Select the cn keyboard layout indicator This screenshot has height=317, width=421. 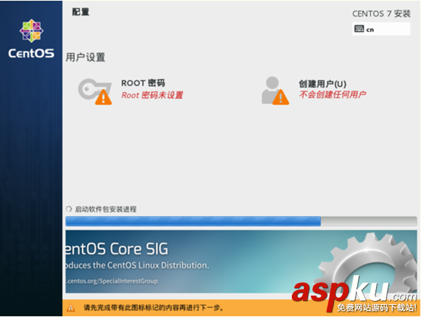(381, 29)
